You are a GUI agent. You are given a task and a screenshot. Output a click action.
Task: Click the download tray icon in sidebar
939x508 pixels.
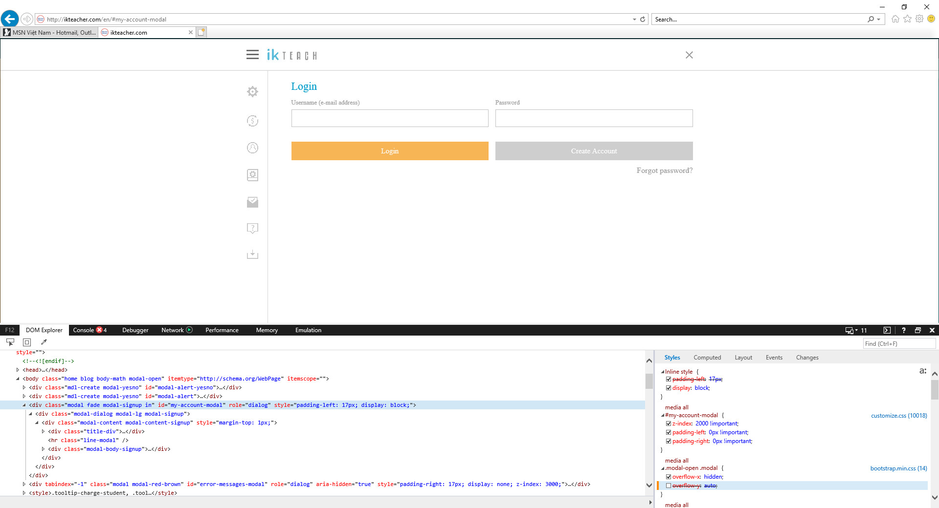coord(252,254)
